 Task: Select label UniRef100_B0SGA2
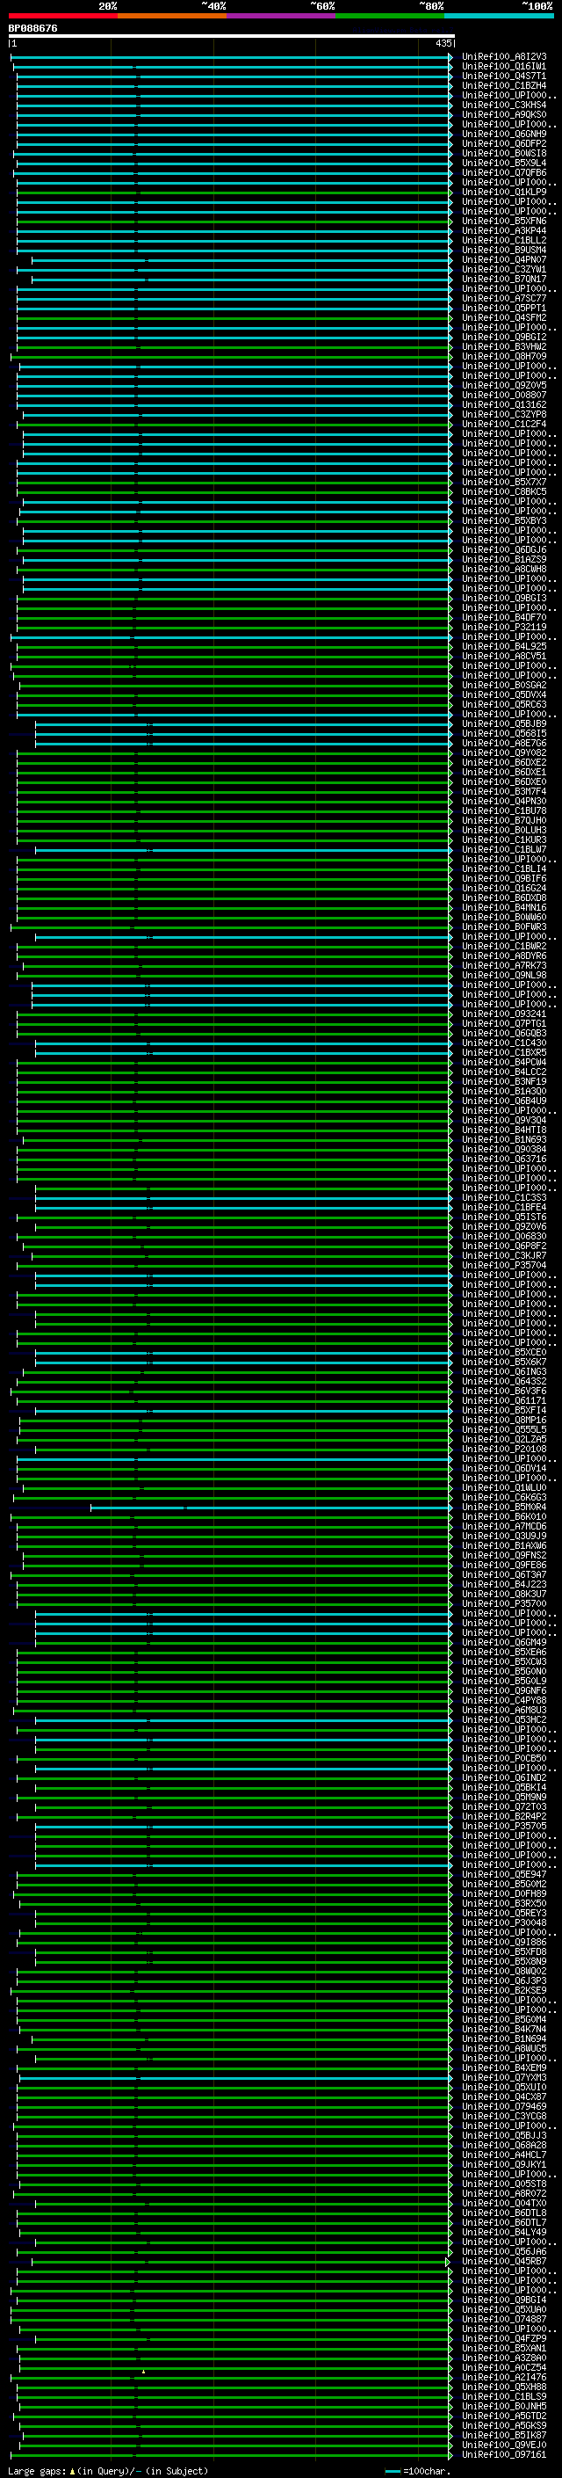coord(504,685)
